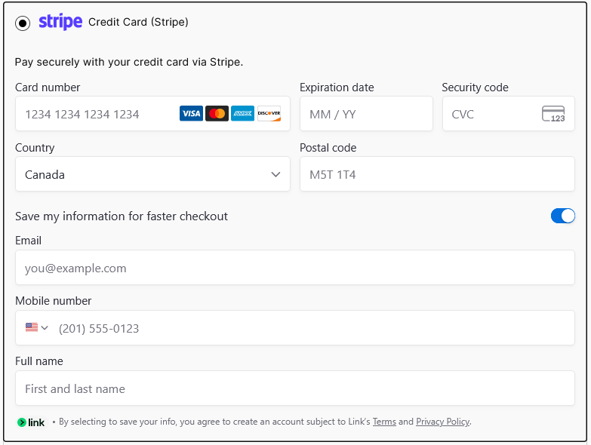Screen dimensions: 591x445
Task: Open Link's Terms link
Action: click(x=384, y=422)
